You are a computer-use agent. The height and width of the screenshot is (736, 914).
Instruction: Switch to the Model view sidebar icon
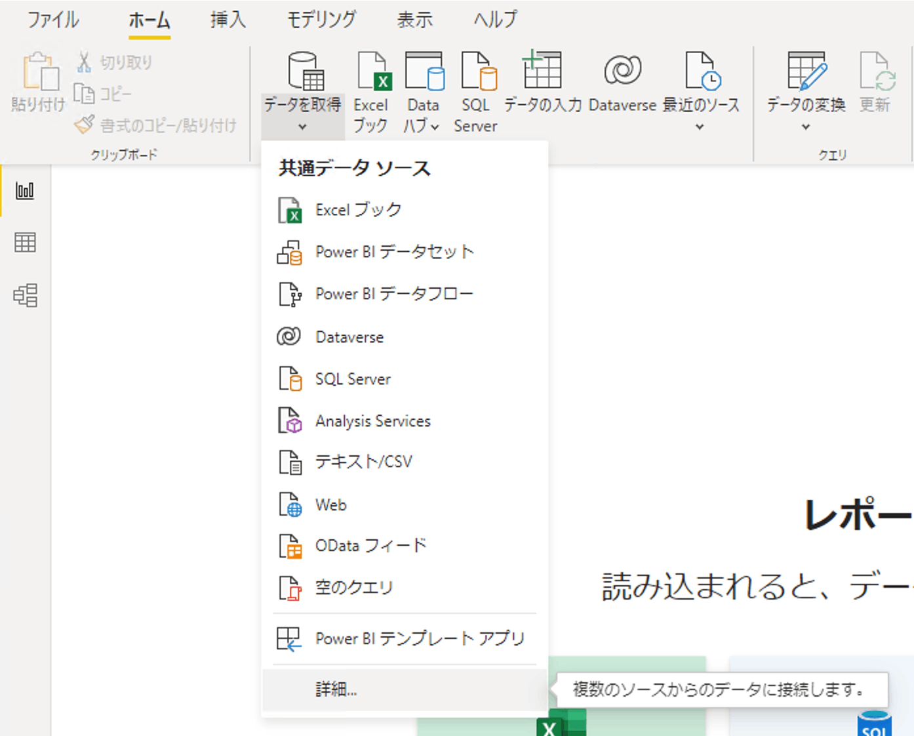(25, 295)
